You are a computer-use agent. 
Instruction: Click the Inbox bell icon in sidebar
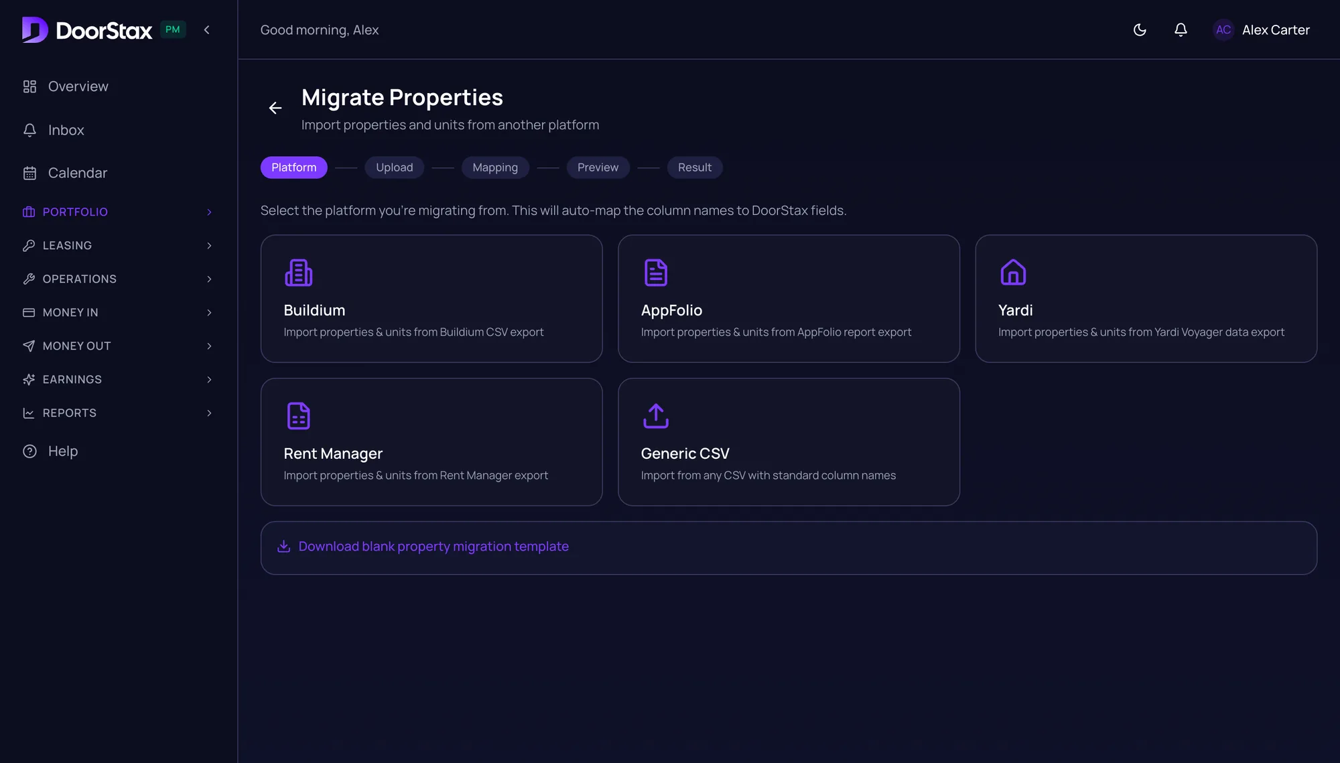point(29,130)
